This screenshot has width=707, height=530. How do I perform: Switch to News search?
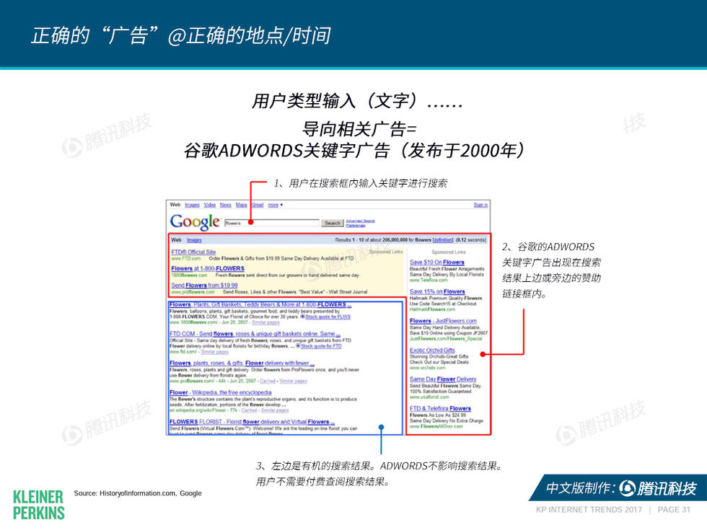tap(225, 205)
